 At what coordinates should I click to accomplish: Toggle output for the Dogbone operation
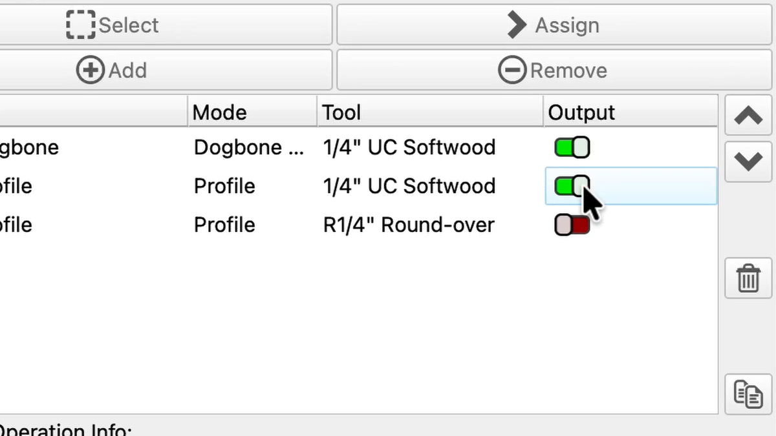tap(572, 147)
